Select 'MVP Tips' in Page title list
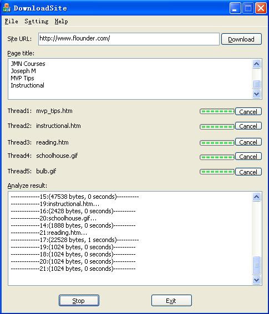 [23, 78]
